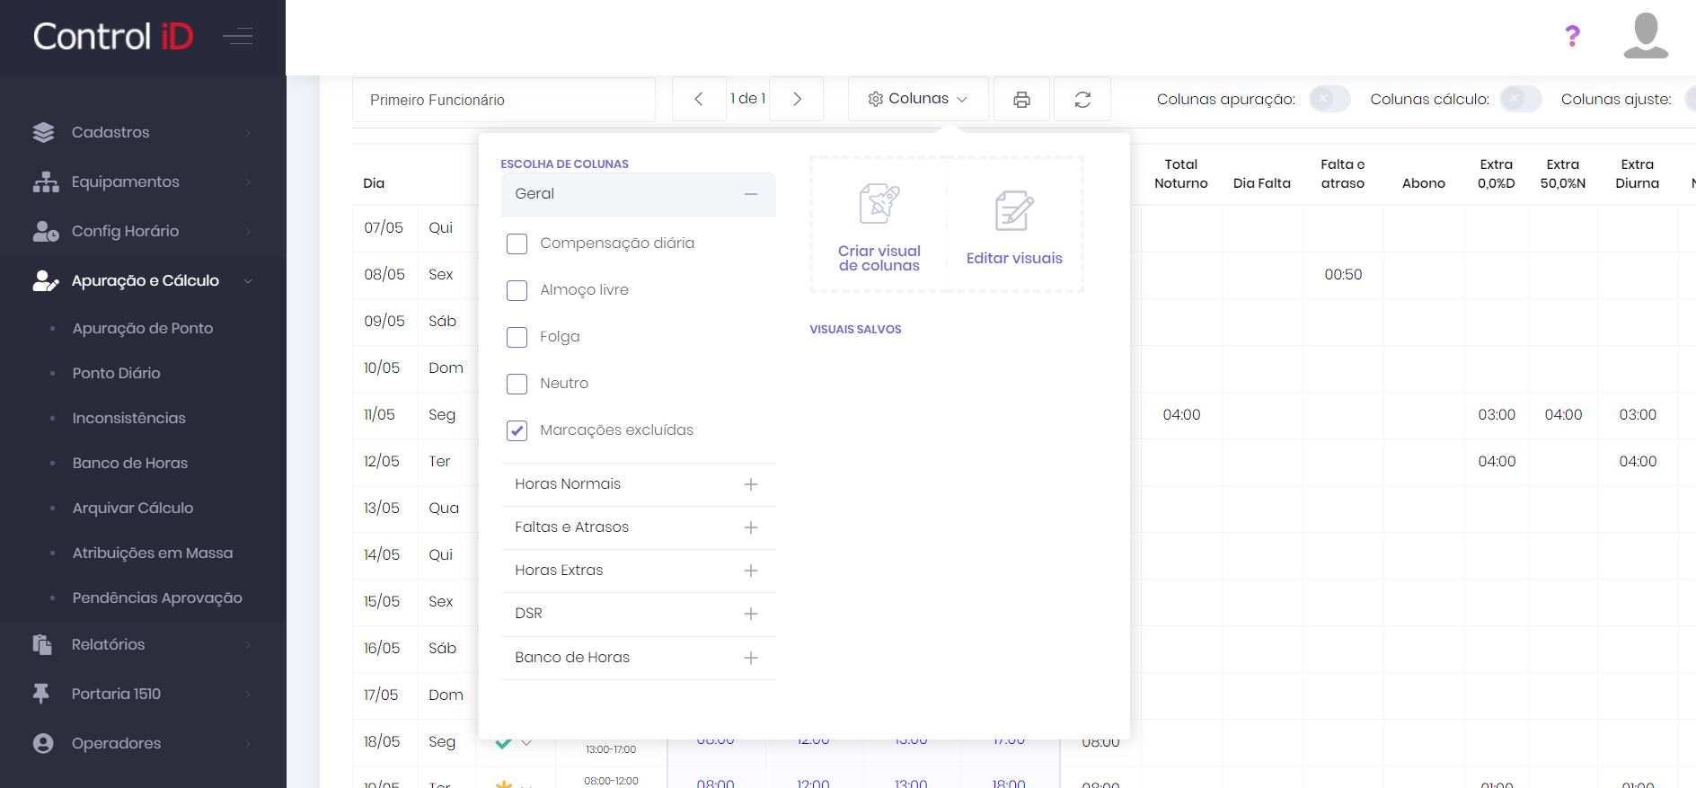Image resolution: width=1696 pixels, height=788 pixels.
Task: Enable Folga column checkbox
Action: tap(517, 337)
